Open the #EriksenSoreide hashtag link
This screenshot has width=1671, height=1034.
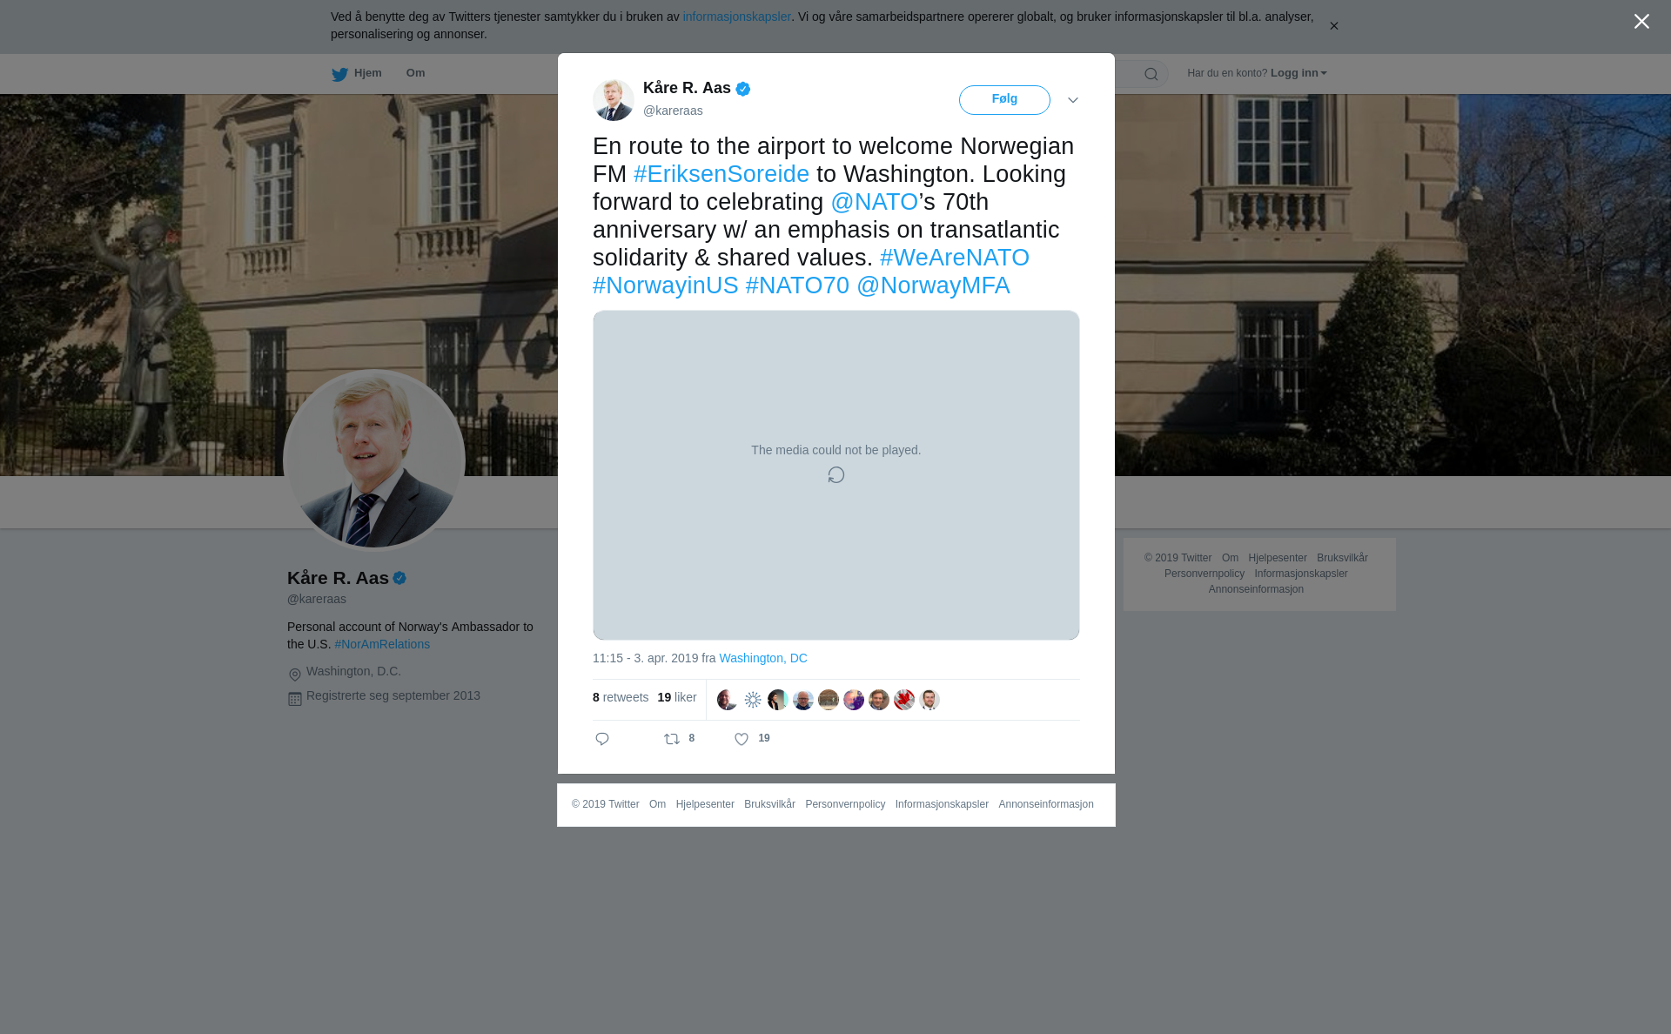click(x=721, y=174)
